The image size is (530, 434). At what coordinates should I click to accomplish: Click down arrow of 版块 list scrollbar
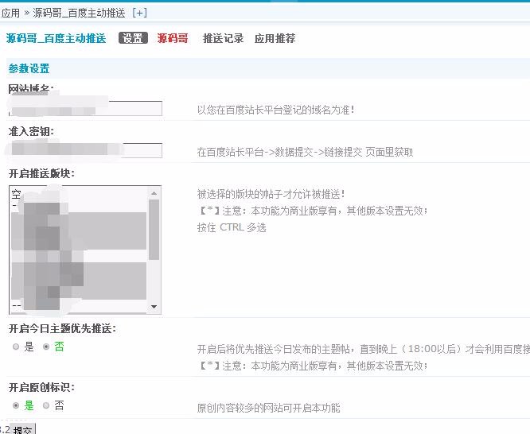154,307
